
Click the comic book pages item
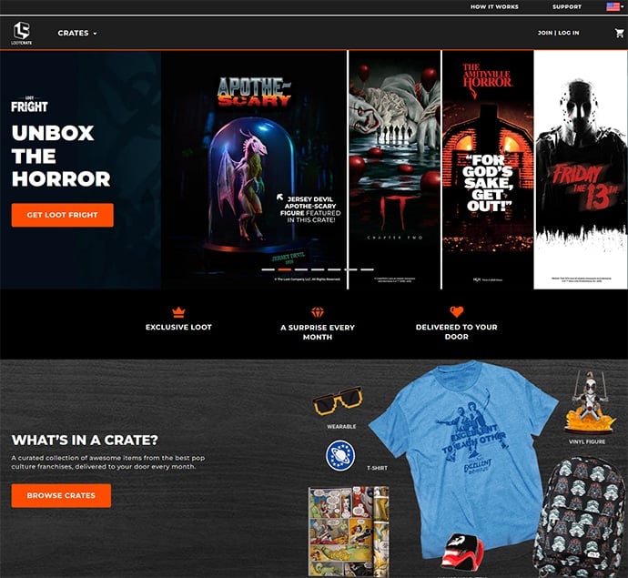(349, 532)
